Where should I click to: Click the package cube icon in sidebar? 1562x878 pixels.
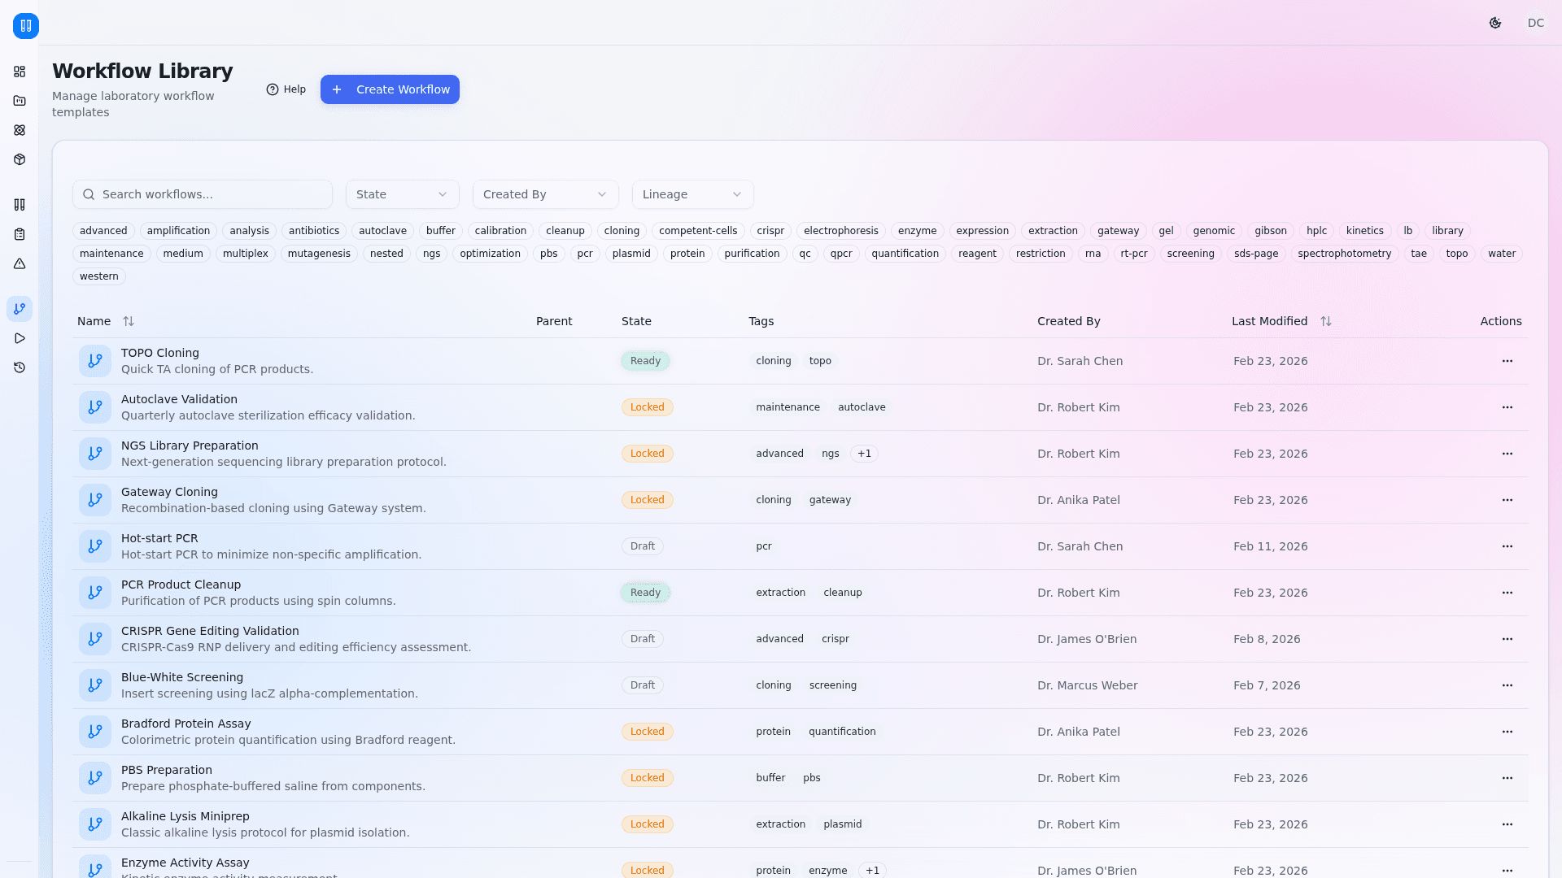tap(20, 159)
